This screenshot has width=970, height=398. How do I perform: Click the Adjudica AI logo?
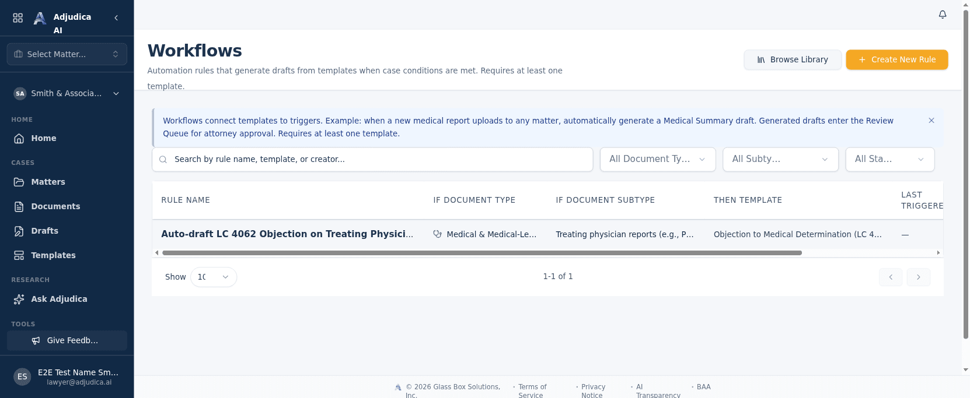point(40,19)
